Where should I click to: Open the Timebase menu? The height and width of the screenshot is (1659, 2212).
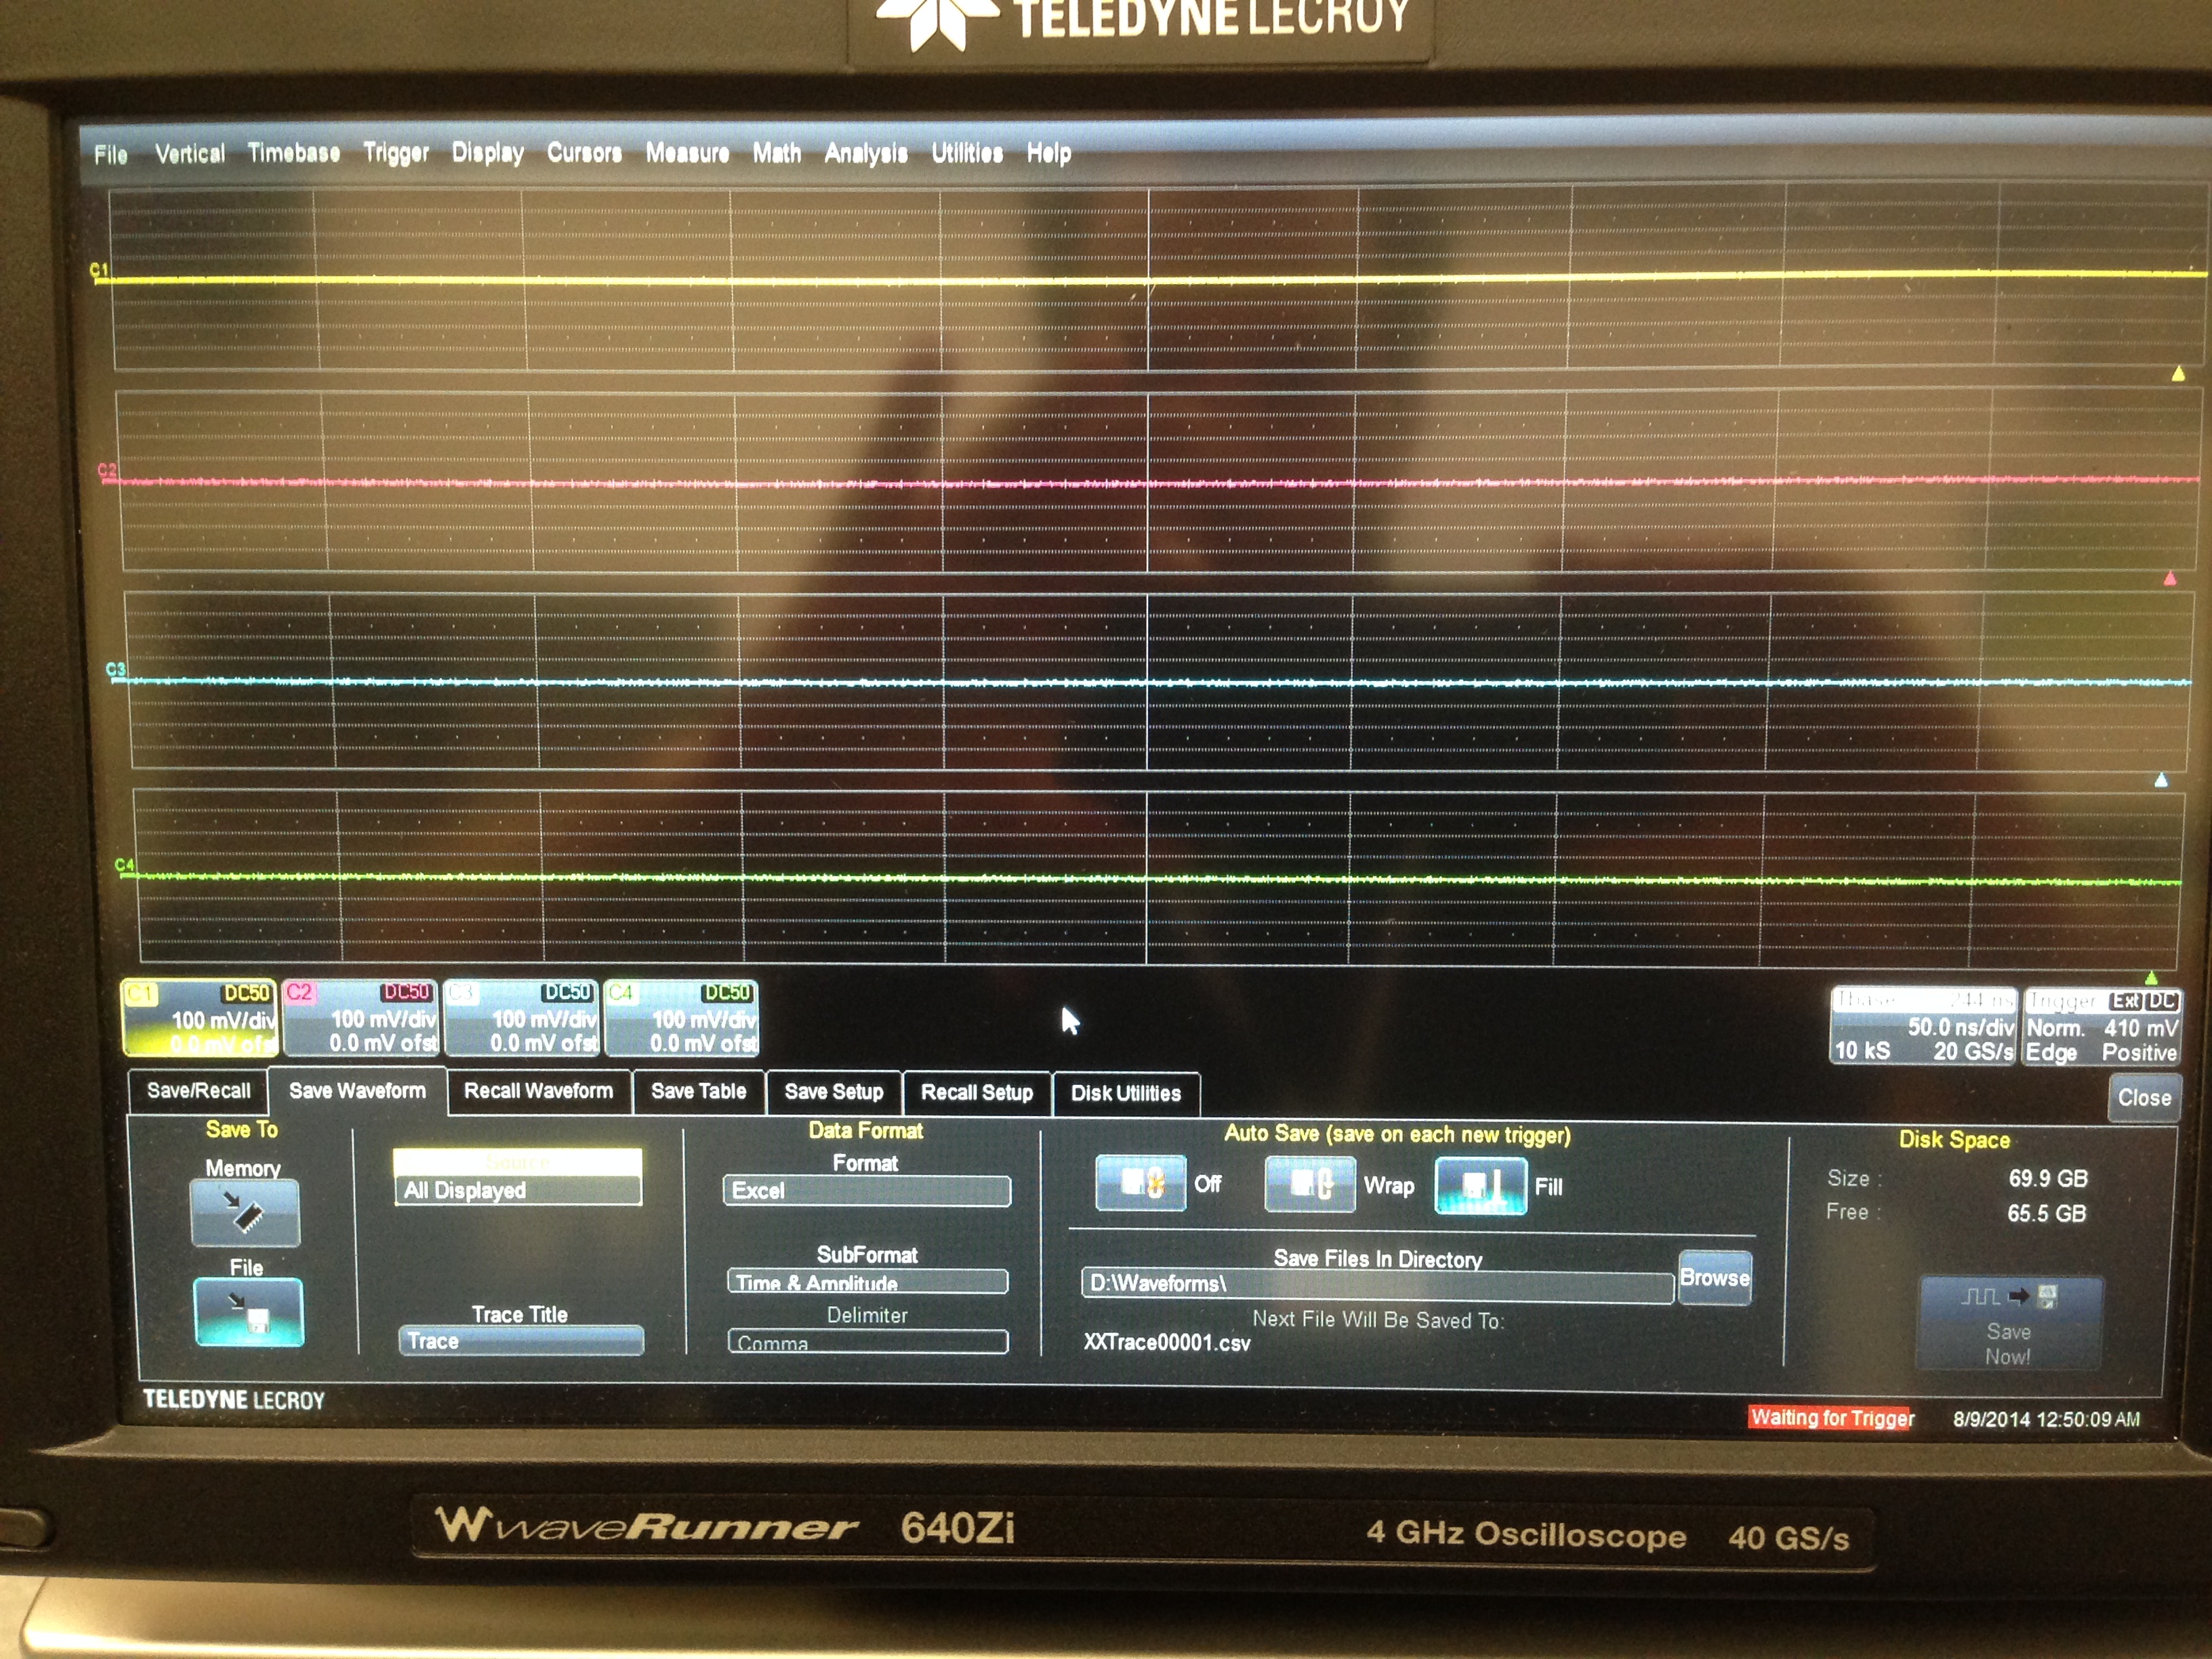pos(293,152)
